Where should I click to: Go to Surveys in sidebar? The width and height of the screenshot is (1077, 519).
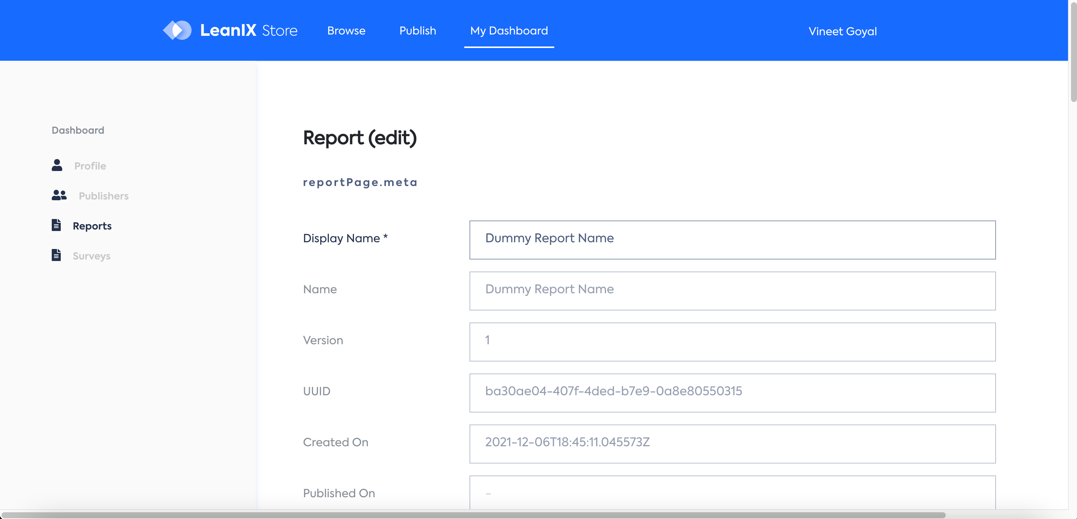click(91, 256)
